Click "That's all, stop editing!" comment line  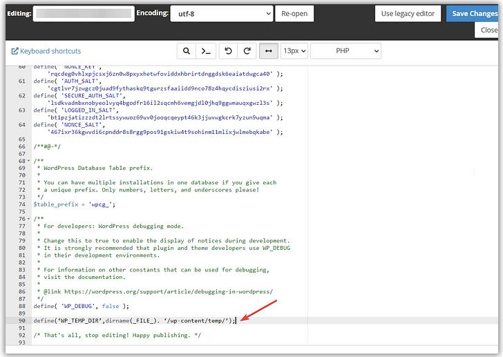[x=117, y=335]
